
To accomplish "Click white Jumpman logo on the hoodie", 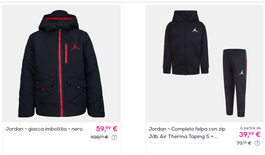I will coord(195,30).
